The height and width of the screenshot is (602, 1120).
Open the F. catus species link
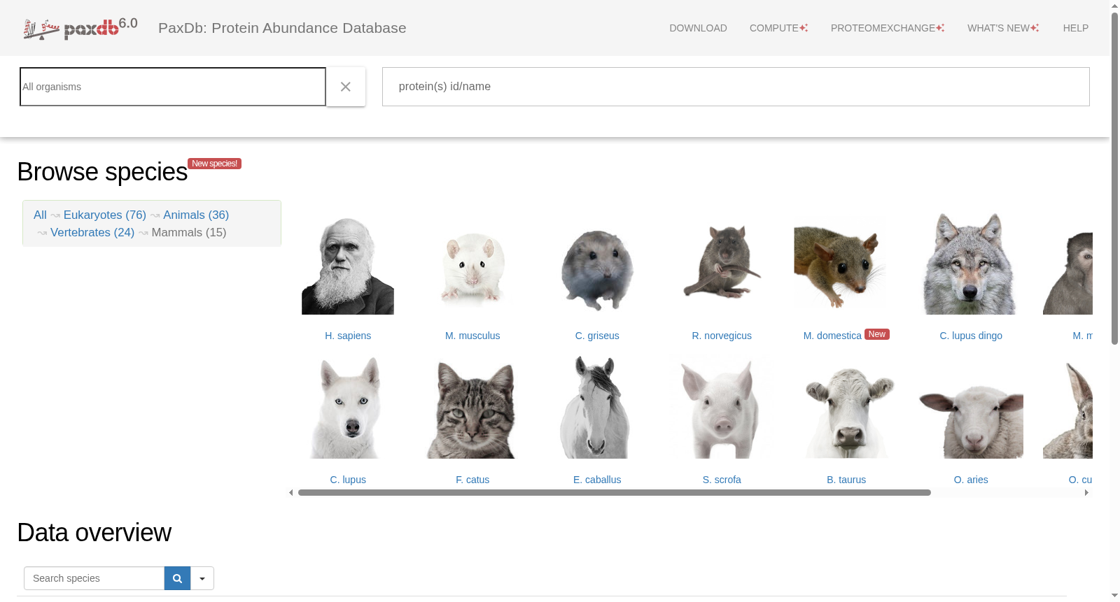(x=472, y=480)
